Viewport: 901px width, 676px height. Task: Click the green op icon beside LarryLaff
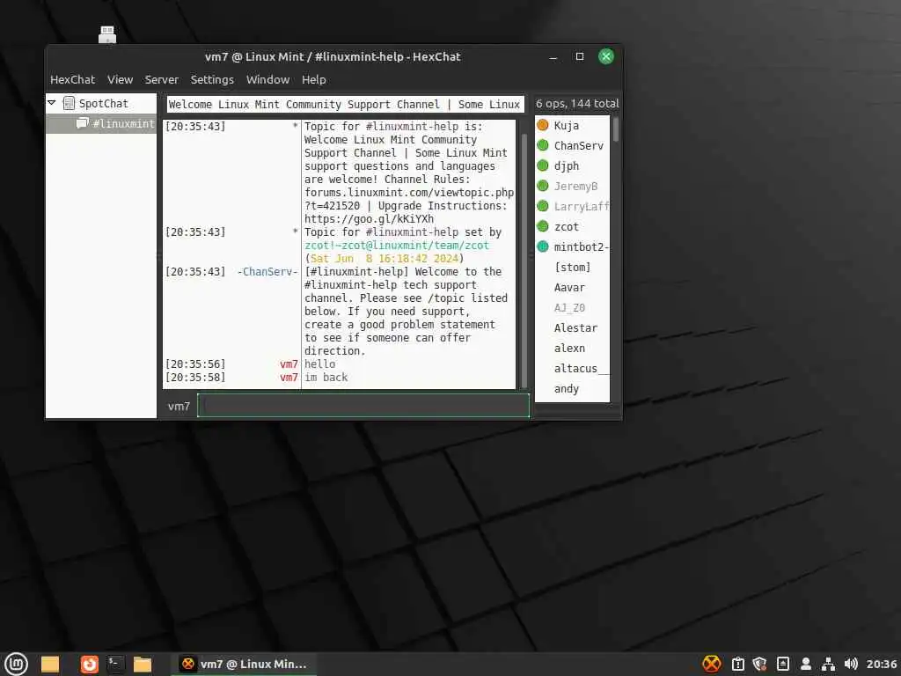(542, 206)
